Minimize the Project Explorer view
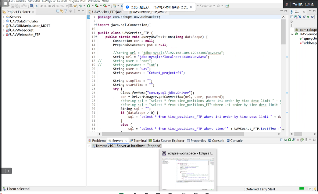 point(79,11)
